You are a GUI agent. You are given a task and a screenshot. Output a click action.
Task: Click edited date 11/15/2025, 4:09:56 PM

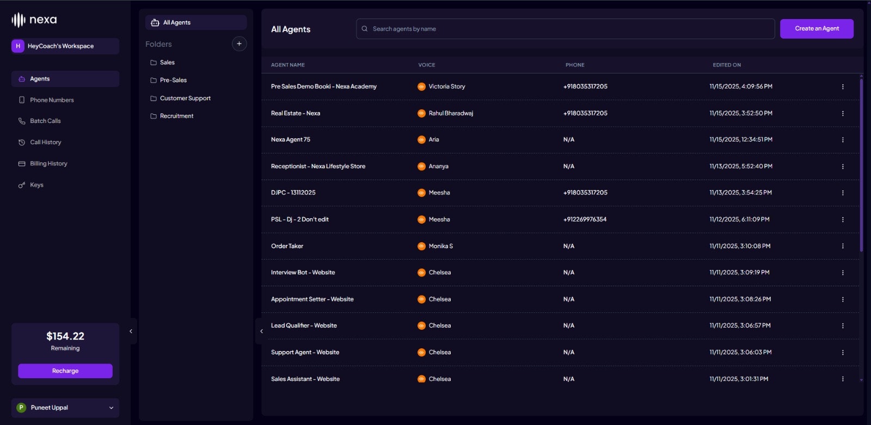point(741,87)
